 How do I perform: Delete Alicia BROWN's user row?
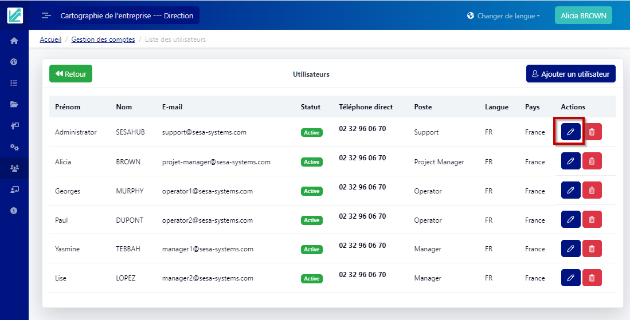(x=592, y=162)
